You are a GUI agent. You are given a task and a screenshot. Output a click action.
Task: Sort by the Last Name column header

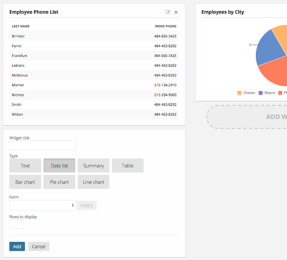click(21, 26)
